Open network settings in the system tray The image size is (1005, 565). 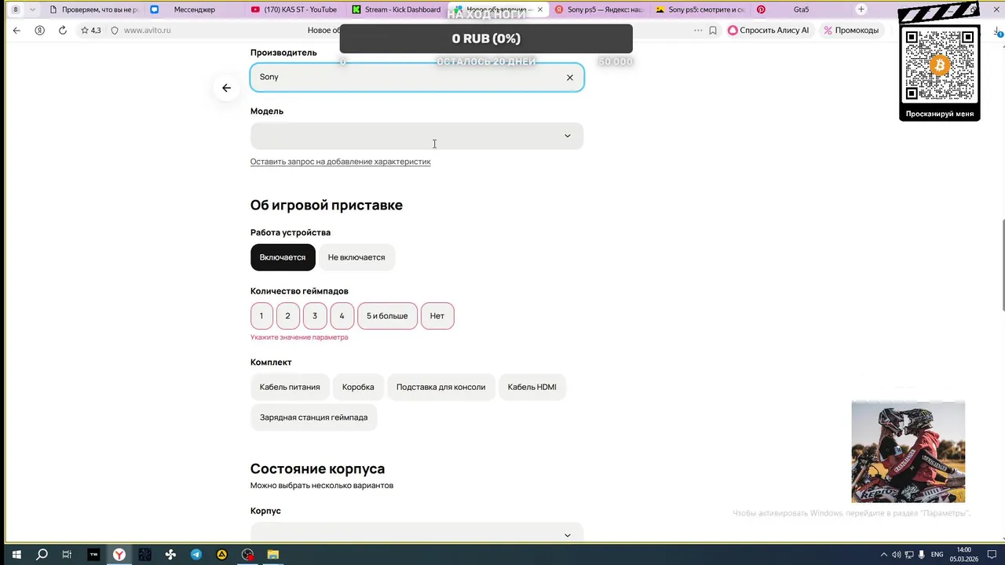[x=908, y=555]
